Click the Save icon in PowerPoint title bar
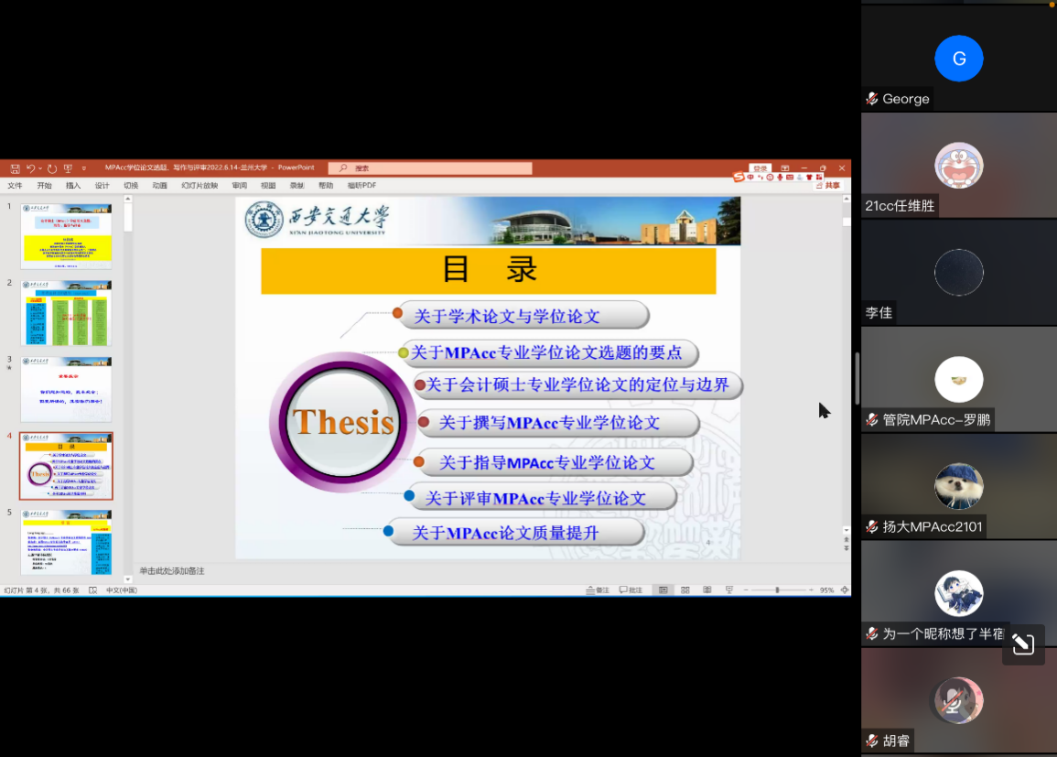Screen dimensions: 1057x757 tap(15, 168)
